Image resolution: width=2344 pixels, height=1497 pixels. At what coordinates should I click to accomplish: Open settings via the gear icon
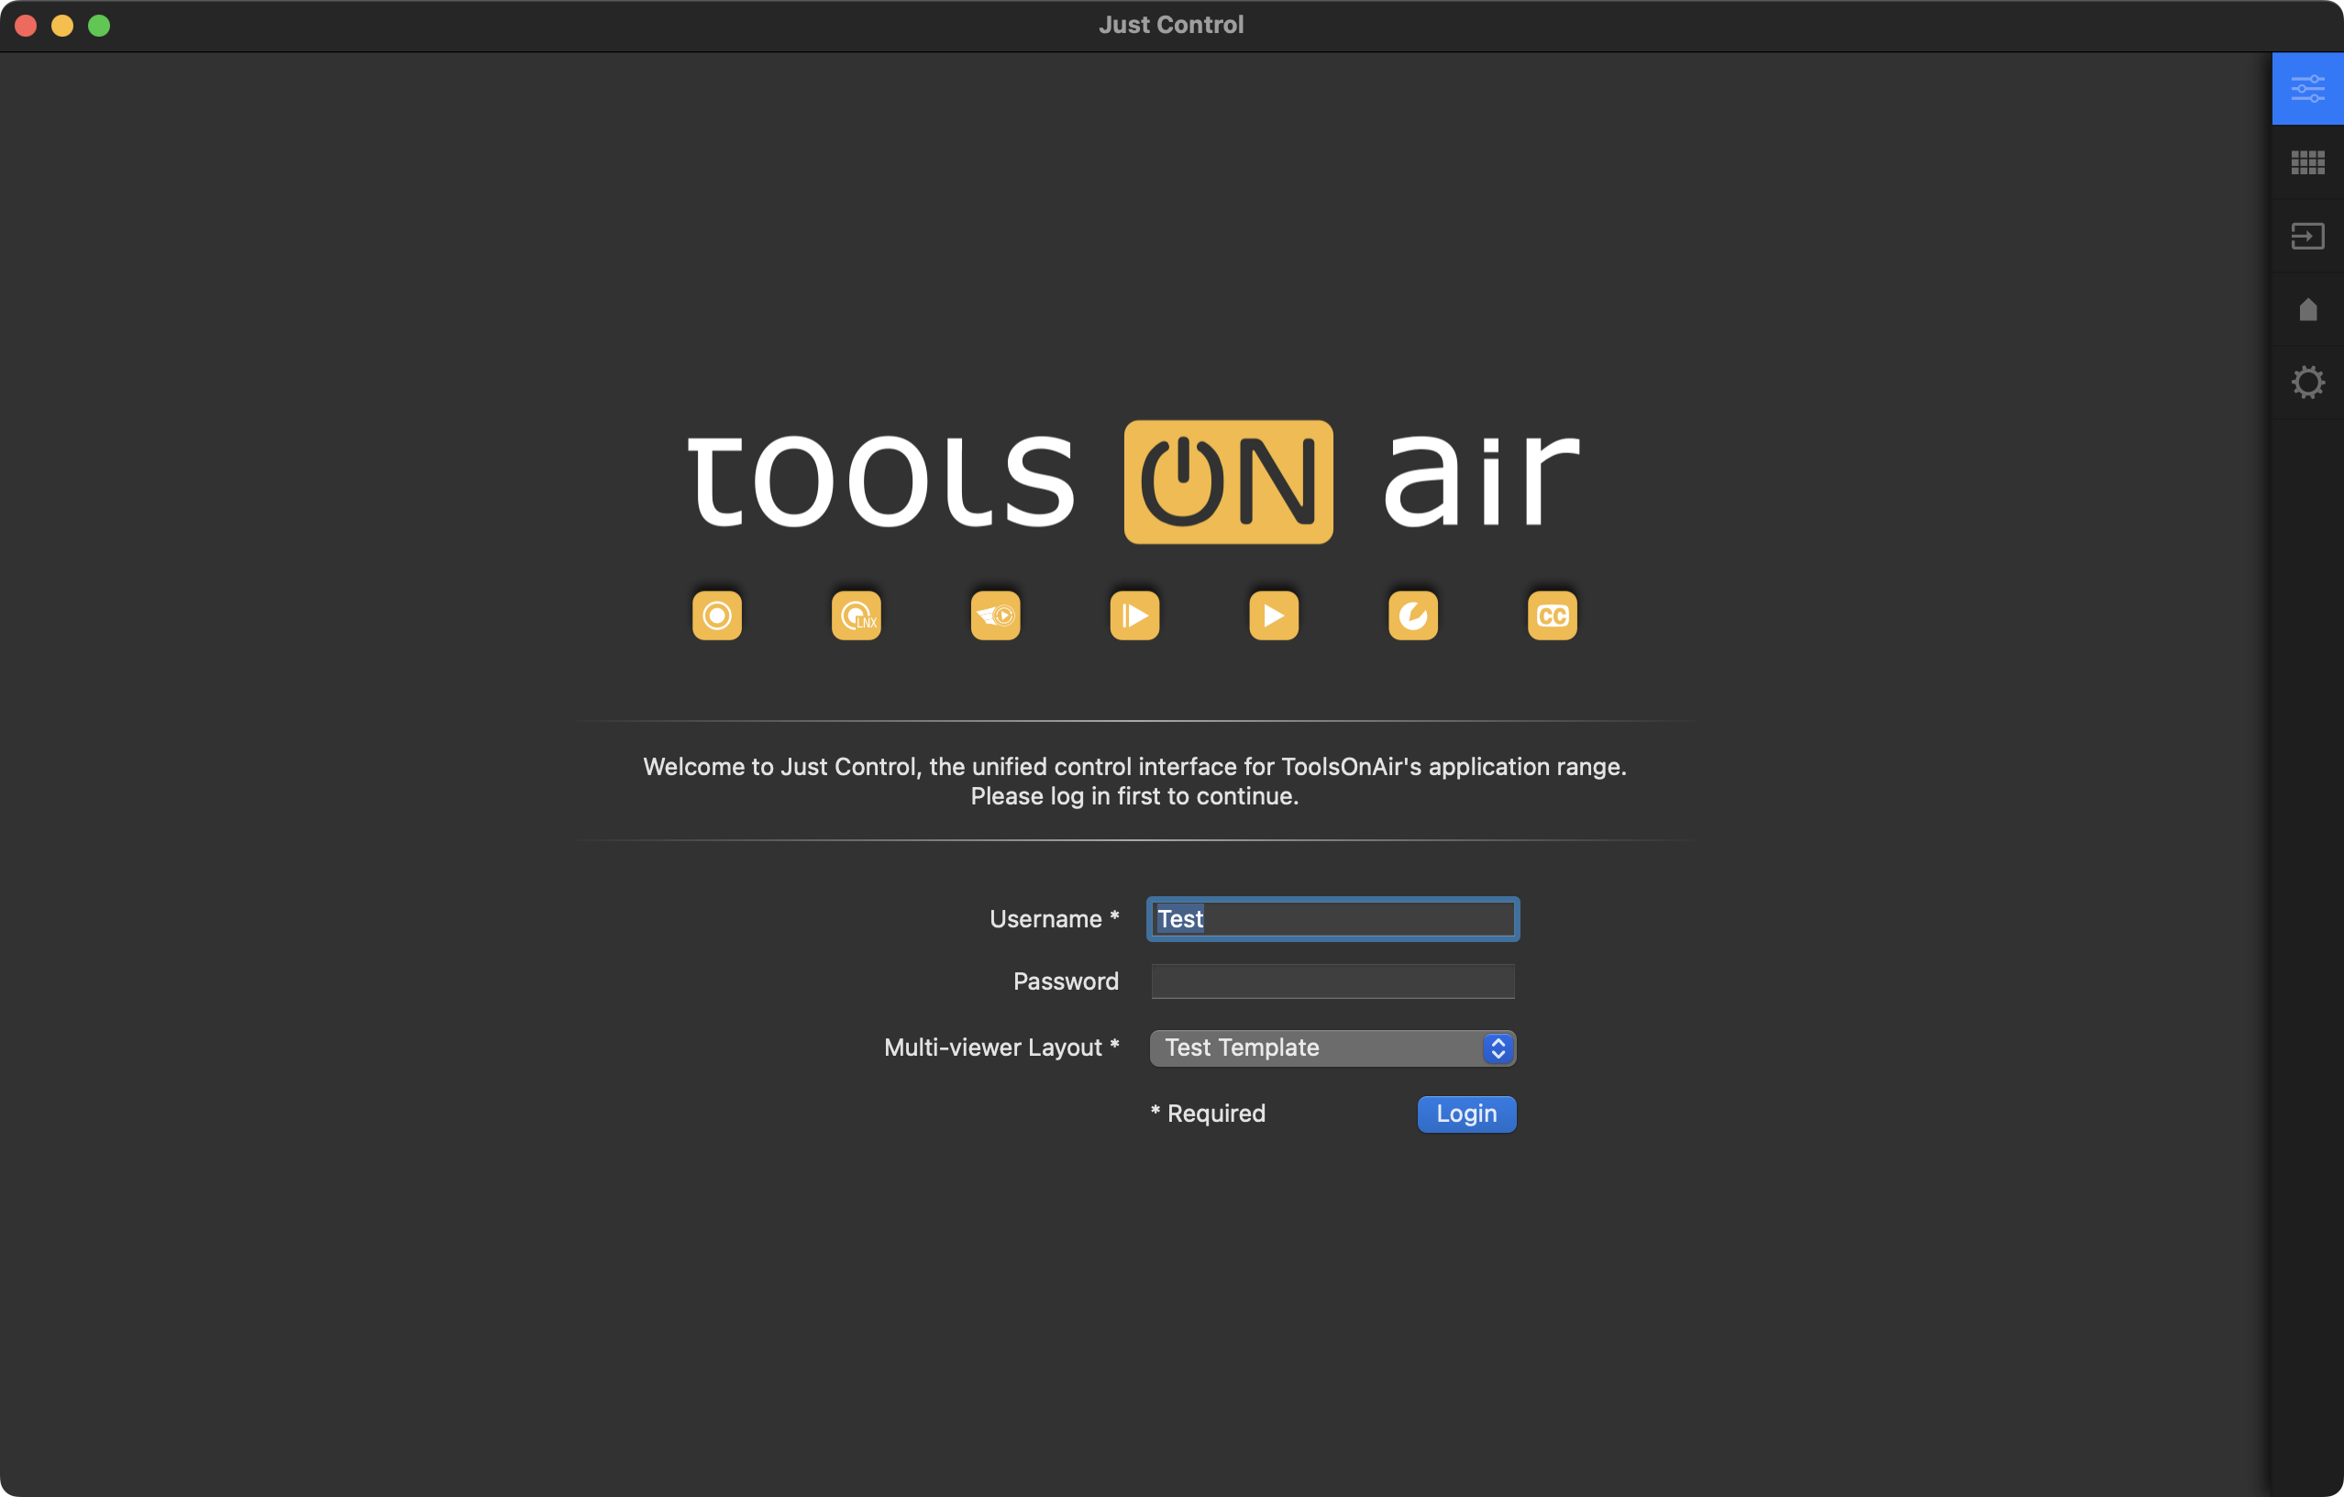coord(2307,382)
